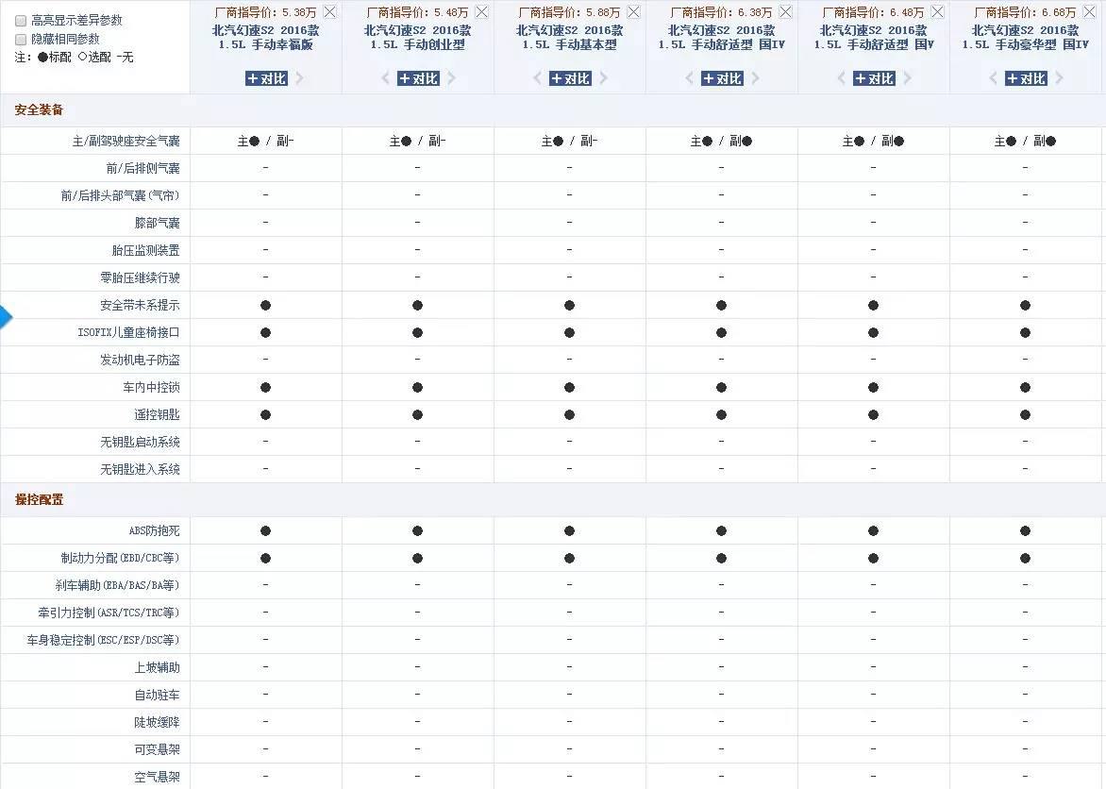Open the 北汽幻速S2 手动基本型 model link
Screen dimensions: 1106x789
[x=569, y=37]
